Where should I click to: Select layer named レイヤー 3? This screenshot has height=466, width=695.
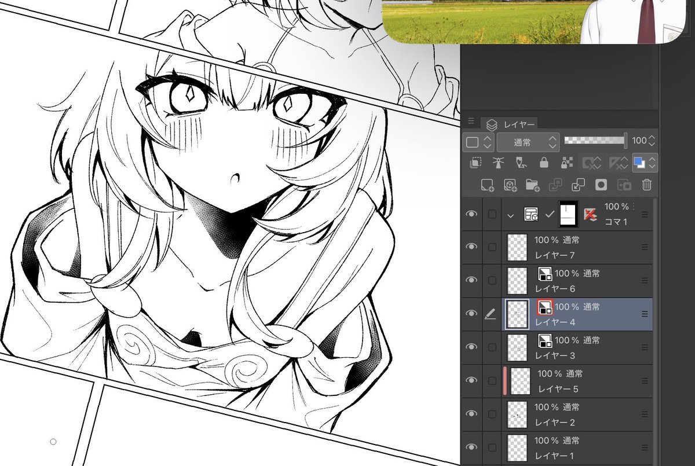pyautogui.click(x=555, y=355)
